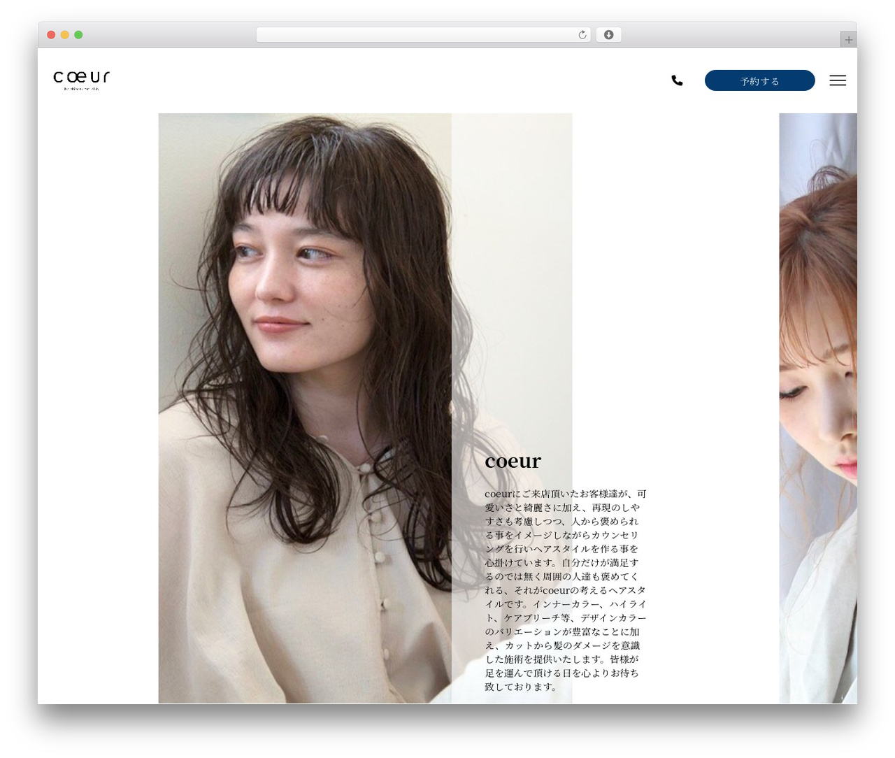895x758 pixels.
Task: Click the browser download icon
Action: point(608,35)
